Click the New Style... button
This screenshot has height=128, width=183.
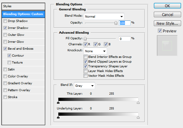pos(167,23)
